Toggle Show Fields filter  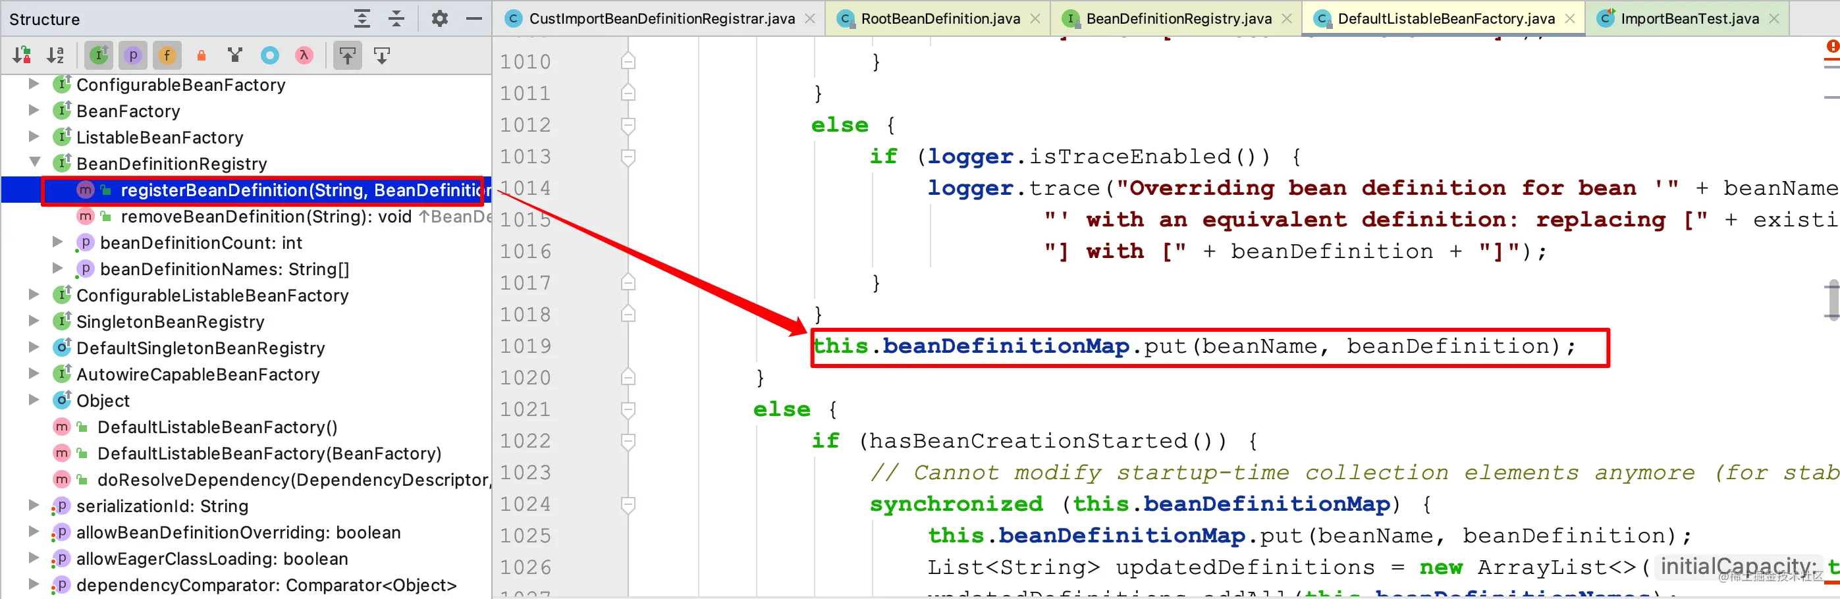pyautogui.click(x=167, y=55)
